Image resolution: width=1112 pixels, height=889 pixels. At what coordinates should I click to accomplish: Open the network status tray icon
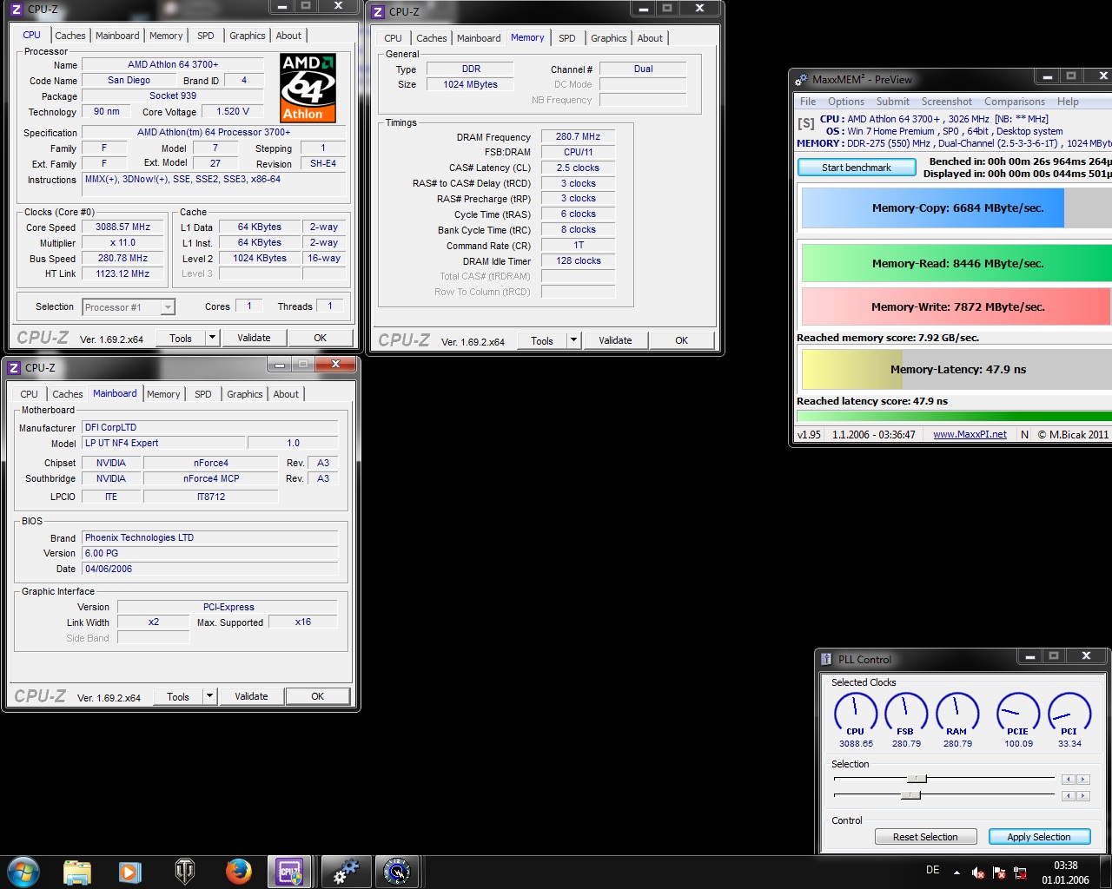click(x=1020, y=873)
